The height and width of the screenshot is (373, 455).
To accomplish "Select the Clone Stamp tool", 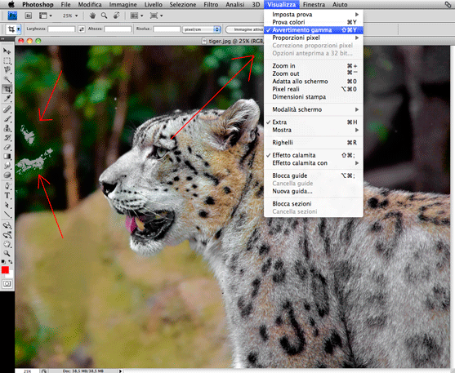I will coord(7,128).
